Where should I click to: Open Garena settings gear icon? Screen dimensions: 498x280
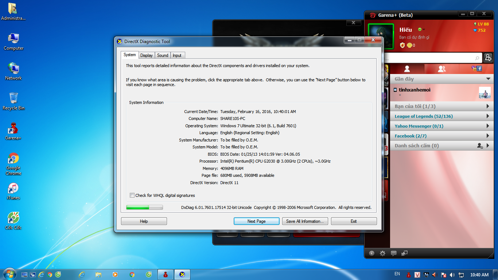click(382, 253)
